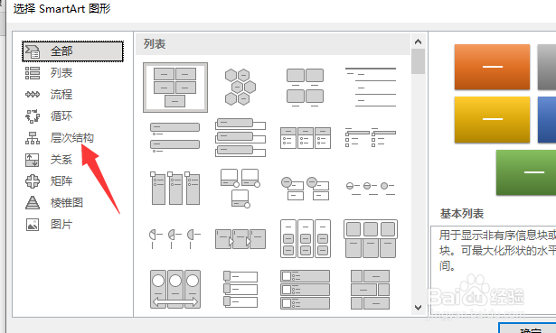Select the stacked list with two circles

click(x=305, y=189)
